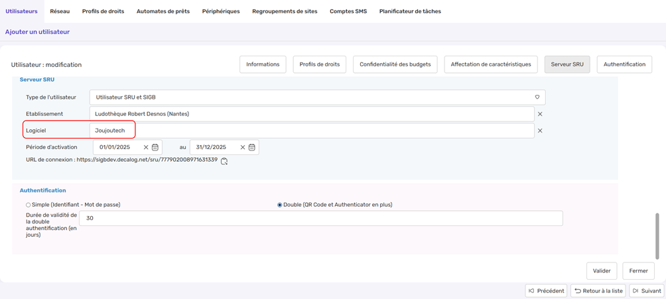This screenshot has width=666, height=299.
Task: Open calendar picker for end date
Action: [252, 147]
